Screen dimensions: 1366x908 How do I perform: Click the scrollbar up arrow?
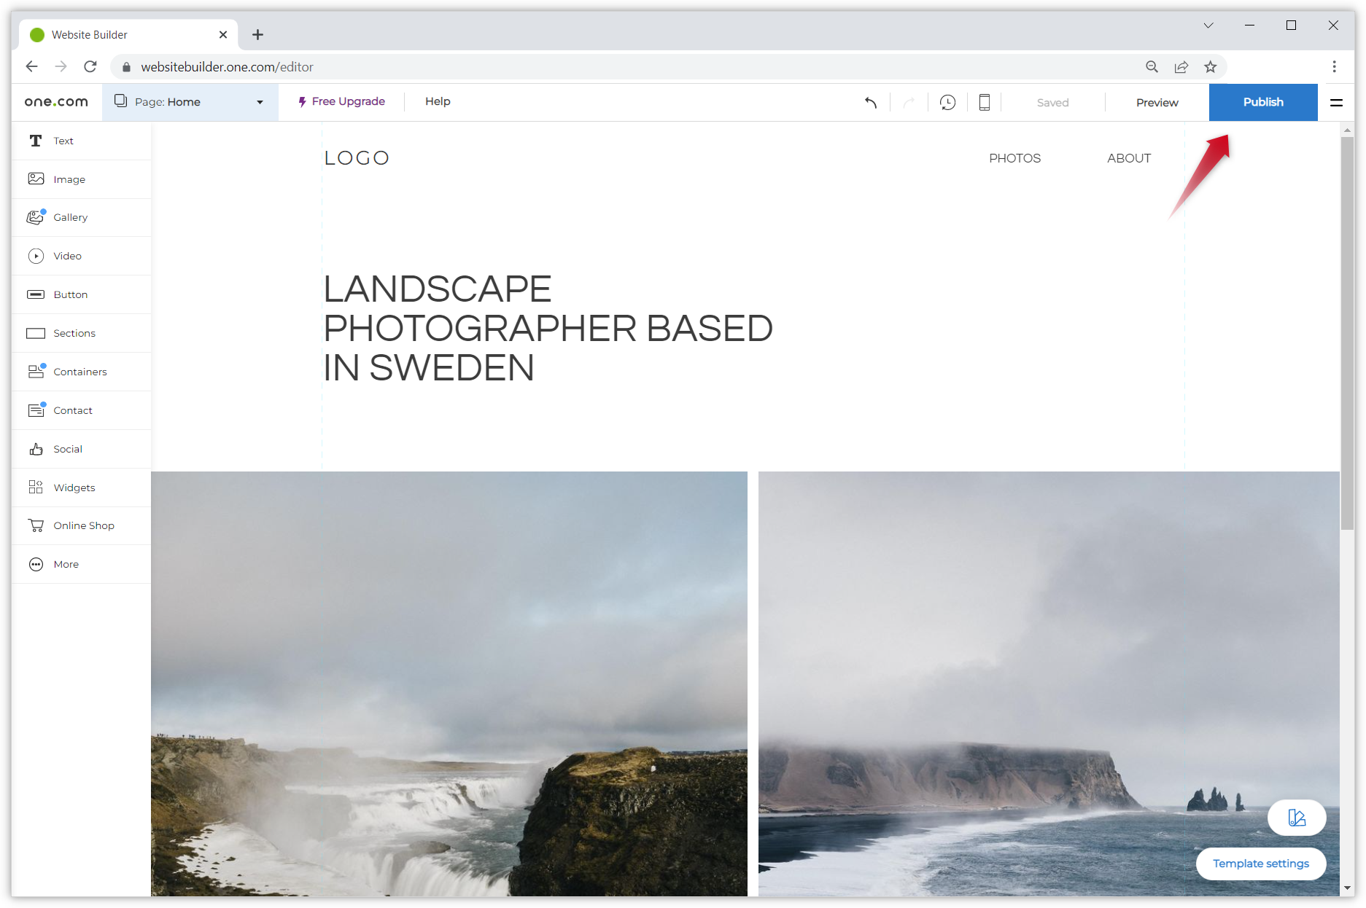tap(1347, 130)
